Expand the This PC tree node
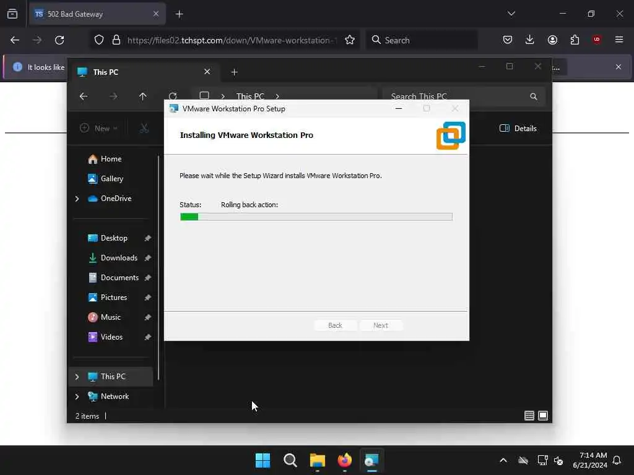Viewport: 634px width, 475px height. [77, 377]
